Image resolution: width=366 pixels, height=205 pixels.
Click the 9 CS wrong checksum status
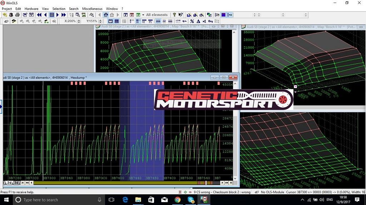(201, 192)
